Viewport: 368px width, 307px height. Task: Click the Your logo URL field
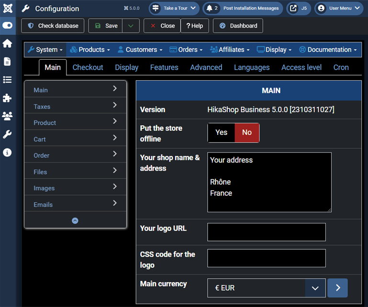(267, 232)
